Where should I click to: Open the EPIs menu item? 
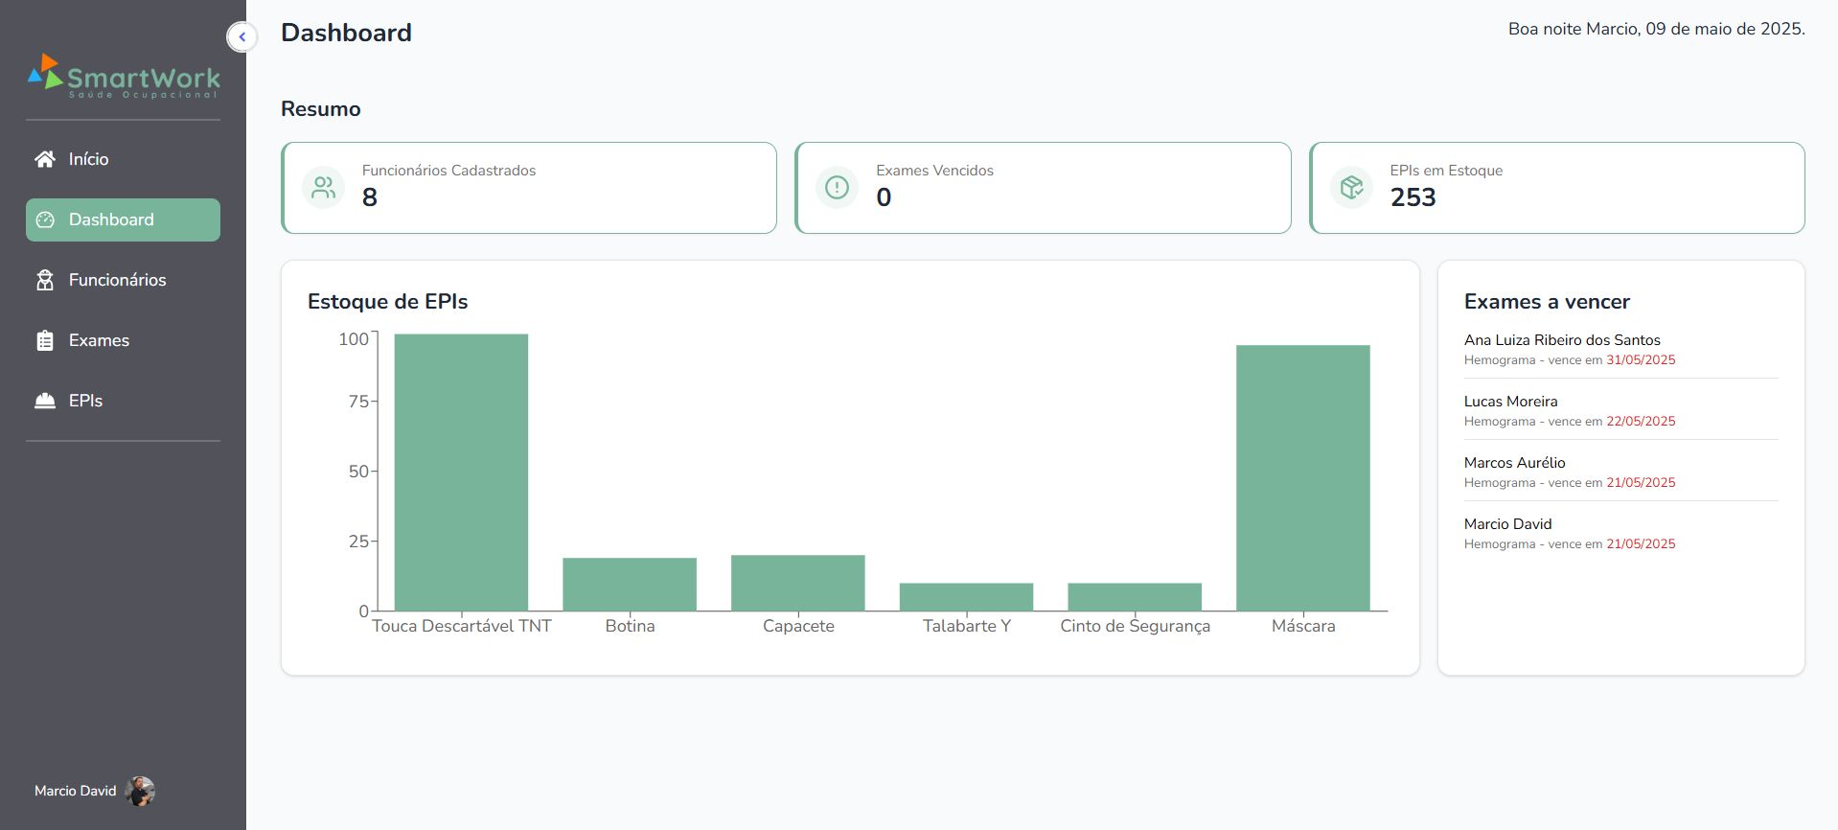click(123, 401)
